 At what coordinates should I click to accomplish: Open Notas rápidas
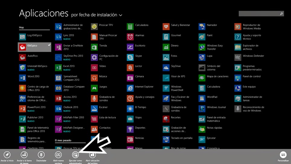(210, 129)
